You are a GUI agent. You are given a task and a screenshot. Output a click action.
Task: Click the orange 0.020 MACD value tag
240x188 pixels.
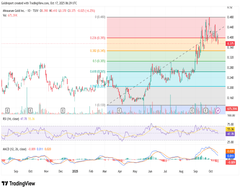[230, 151]
